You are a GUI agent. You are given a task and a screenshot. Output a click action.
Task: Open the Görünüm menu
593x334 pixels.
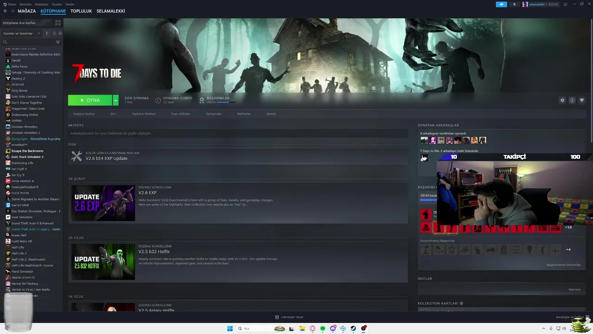click(25, 4)
